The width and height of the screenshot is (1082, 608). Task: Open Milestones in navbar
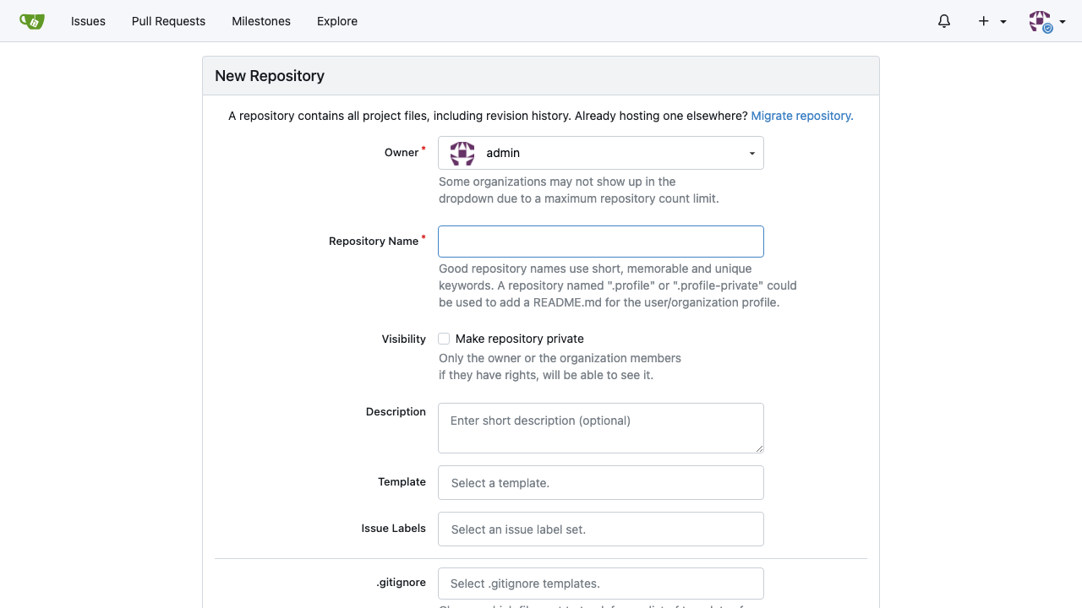(261, 21)
